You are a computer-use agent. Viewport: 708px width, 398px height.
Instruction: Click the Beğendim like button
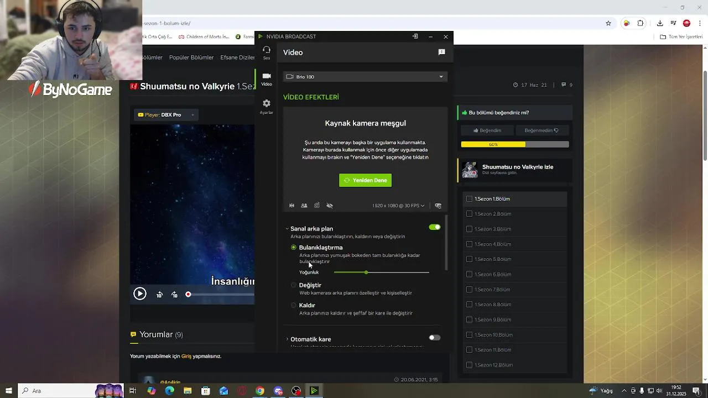click(487, 130)
